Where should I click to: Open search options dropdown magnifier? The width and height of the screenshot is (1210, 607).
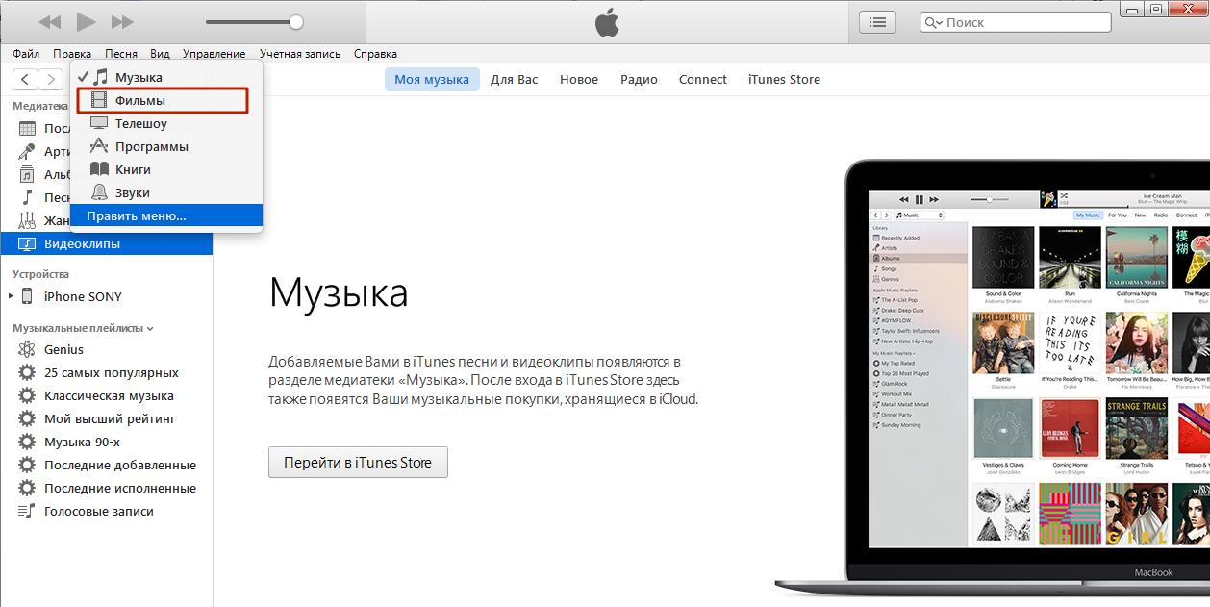pyautogui.click(x=933, y=22)
